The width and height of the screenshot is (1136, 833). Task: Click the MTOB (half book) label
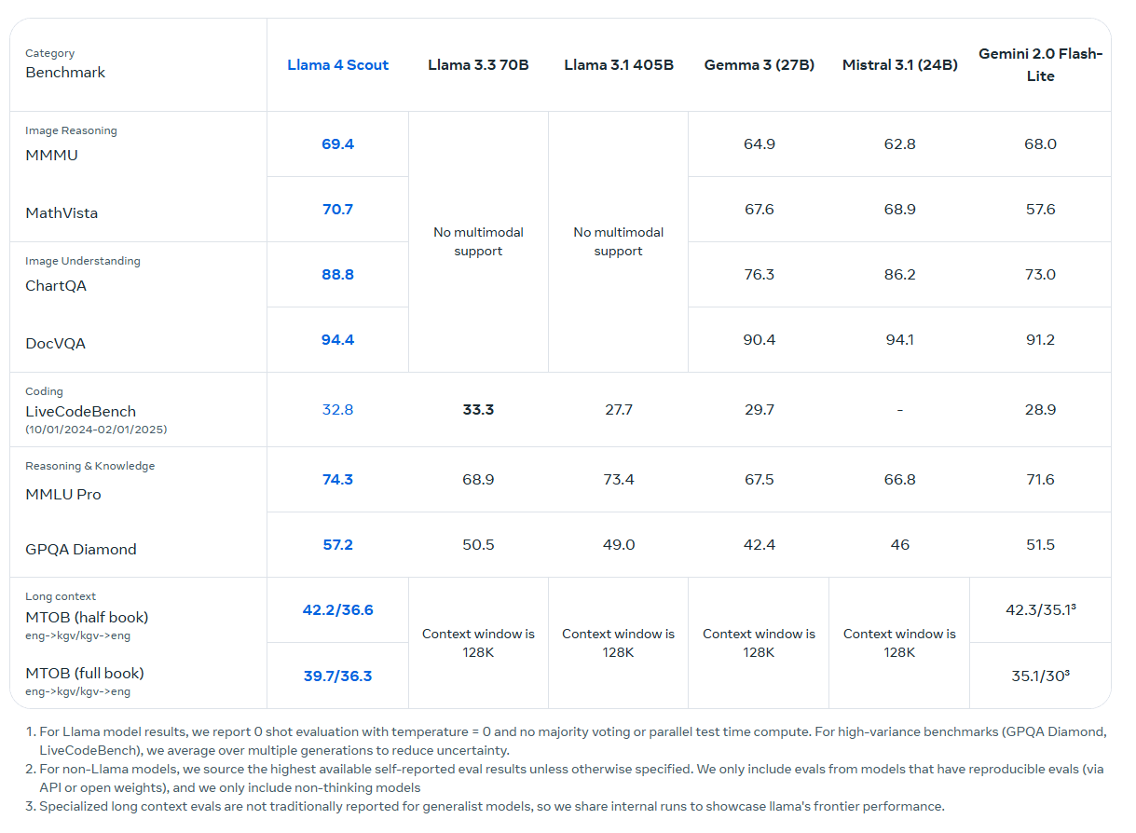tap(87, 618)
